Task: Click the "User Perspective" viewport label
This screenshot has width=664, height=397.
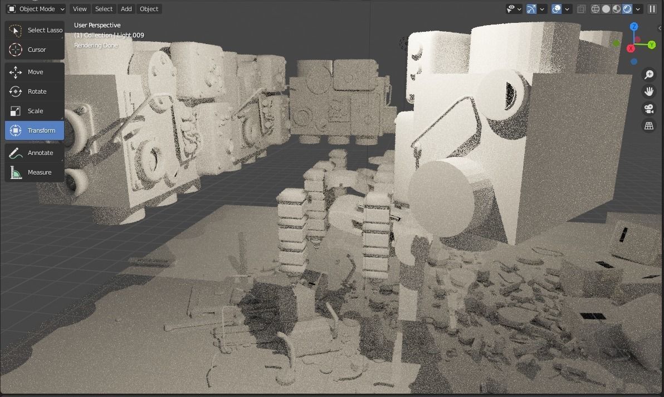Action: (97, 25)
